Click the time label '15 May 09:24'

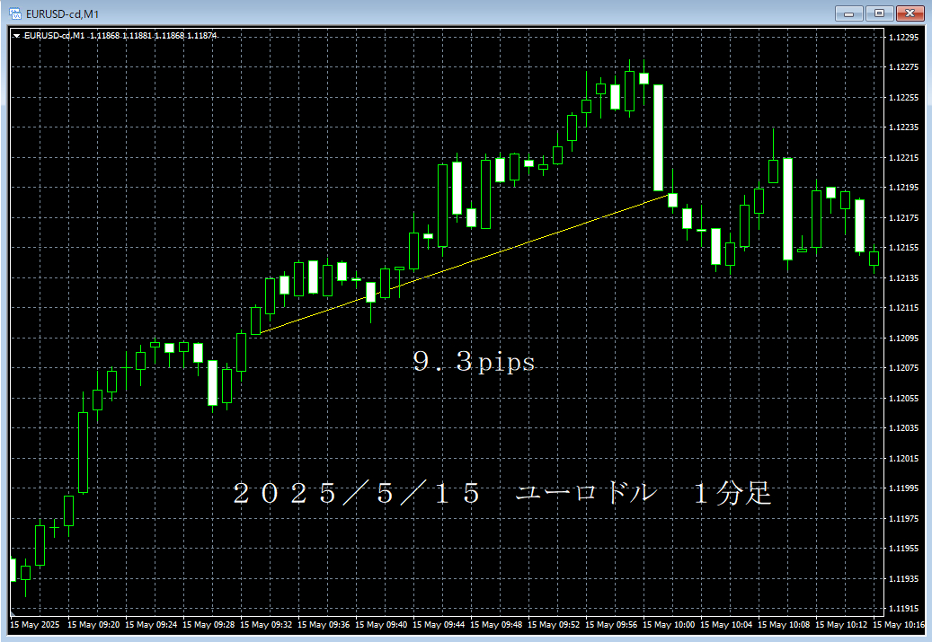(151, 625)
